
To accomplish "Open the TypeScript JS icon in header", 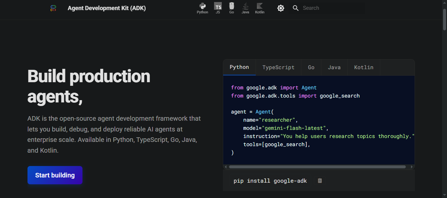I will point(218,8).
